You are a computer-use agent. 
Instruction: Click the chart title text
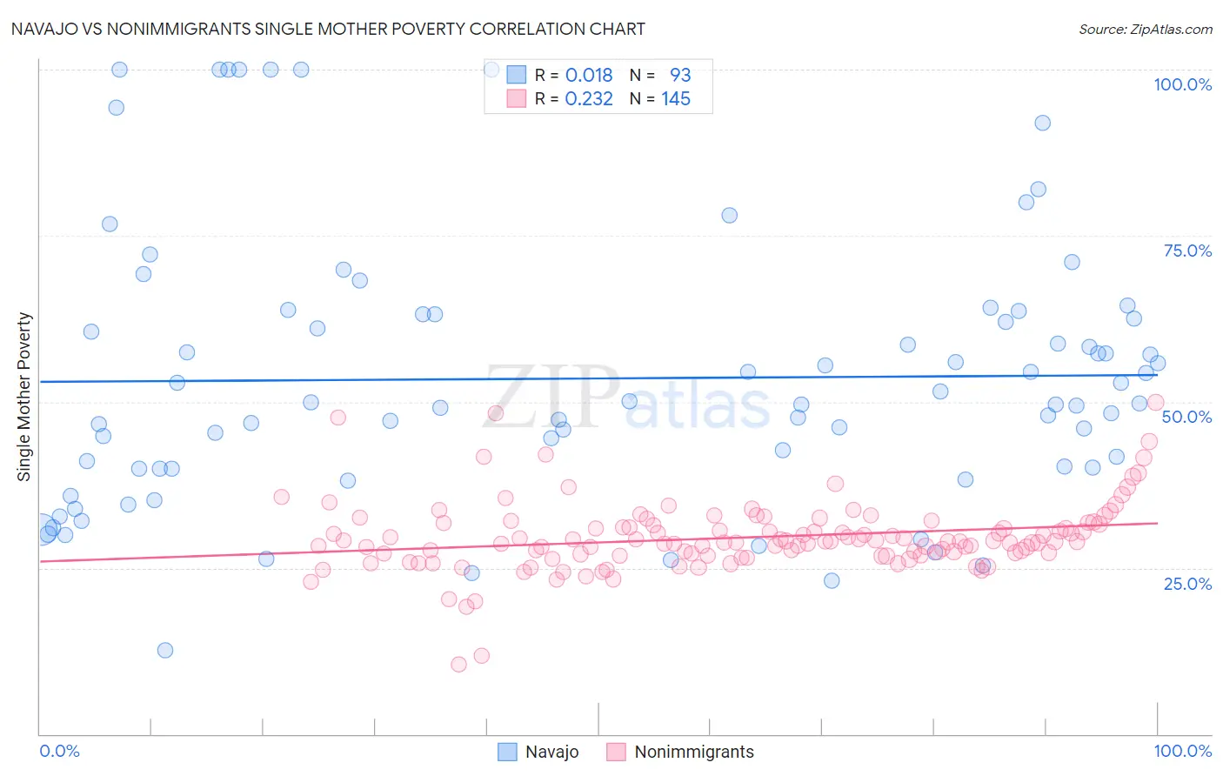click(328, 29)
